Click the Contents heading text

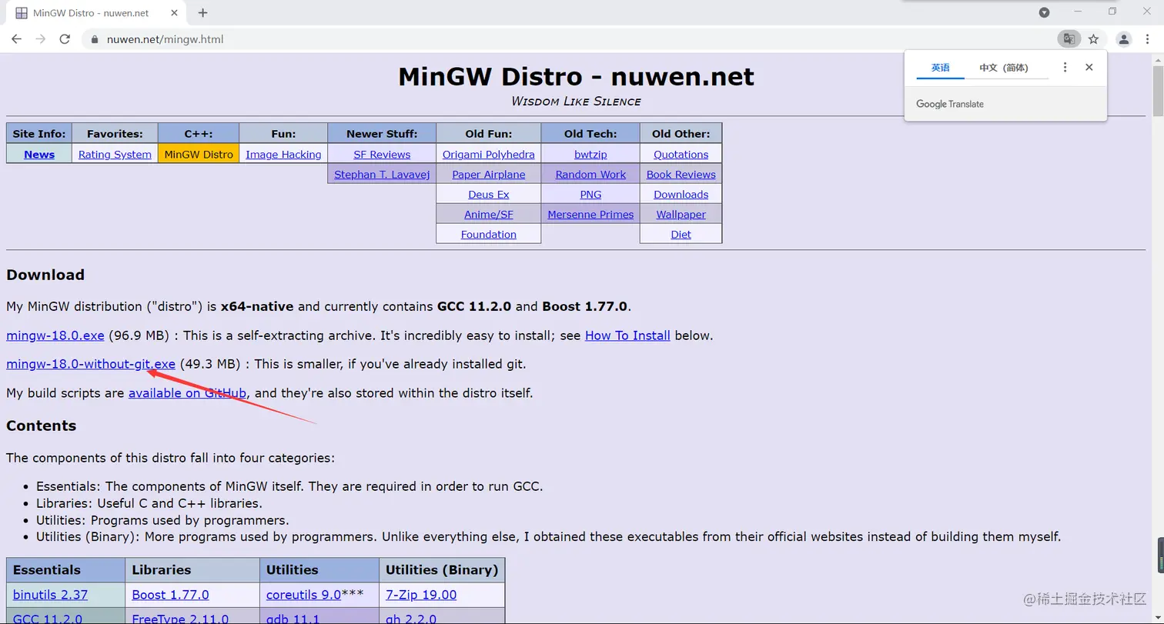point(42,425)
